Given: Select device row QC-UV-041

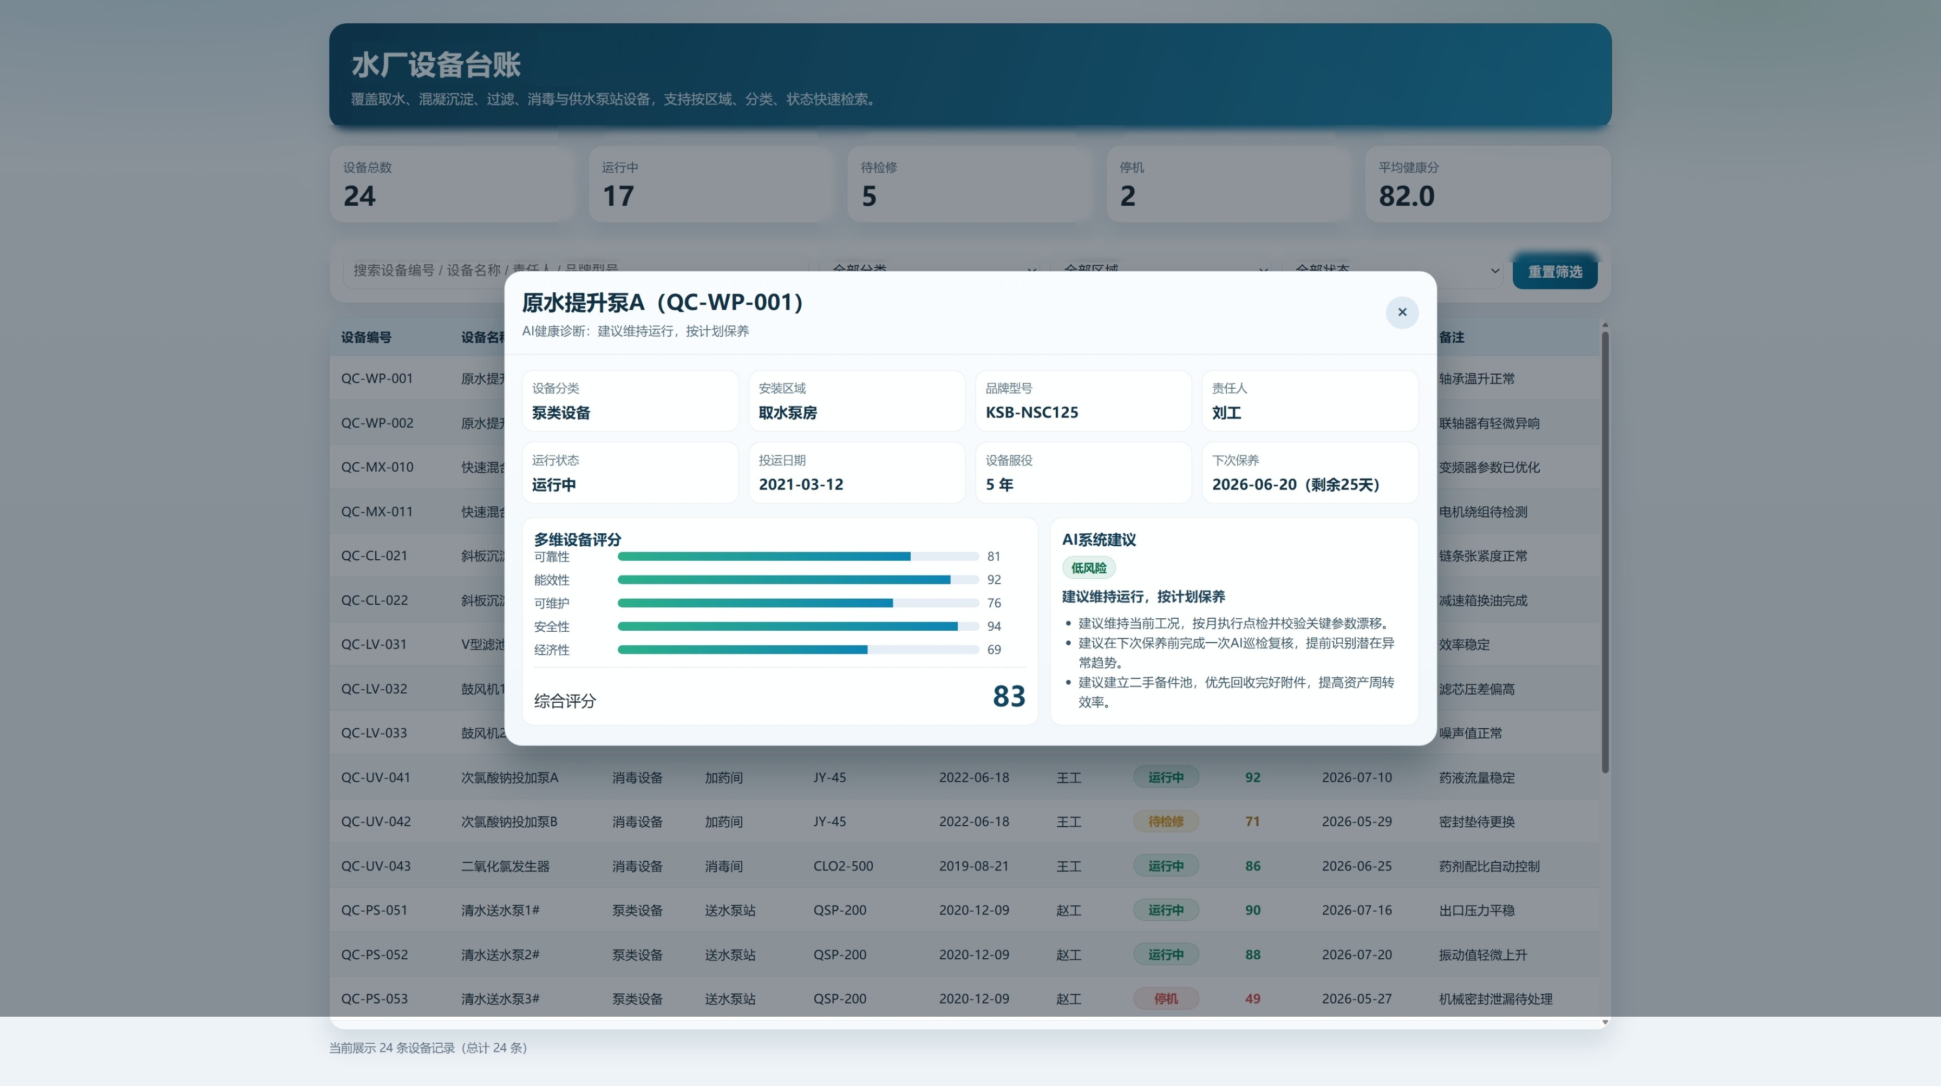Looking at the screenshot, I should (964, 777).
